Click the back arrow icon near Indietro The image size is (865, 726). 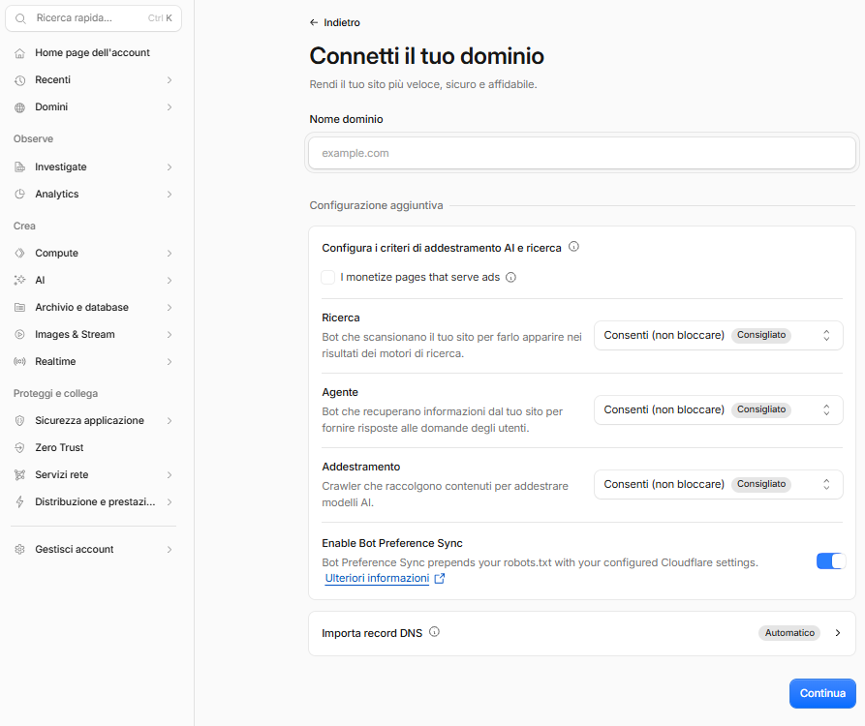point(314,22)
